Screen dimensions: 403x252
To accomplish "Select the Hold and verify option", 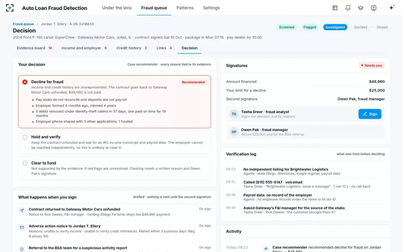I will point(115,142).
